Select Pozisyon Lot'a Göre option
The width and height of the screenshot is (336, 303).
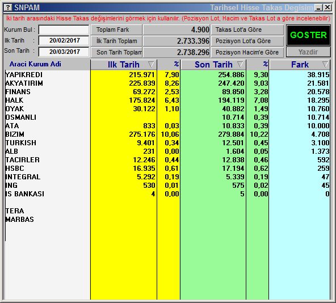tap(247, 41)
